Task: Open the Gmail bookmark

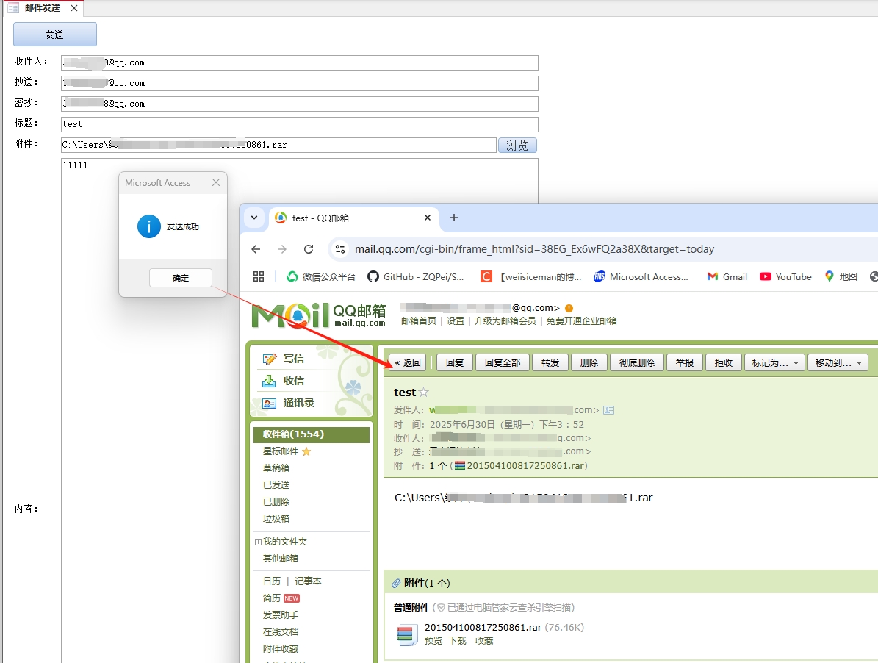Action: point(727,276)
